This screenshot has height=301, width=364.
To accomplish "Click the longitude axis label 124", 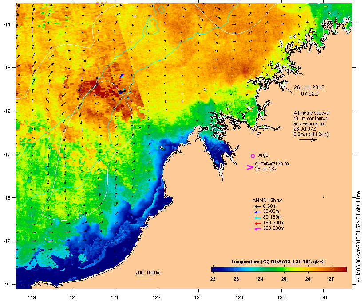I will (240, 297).
